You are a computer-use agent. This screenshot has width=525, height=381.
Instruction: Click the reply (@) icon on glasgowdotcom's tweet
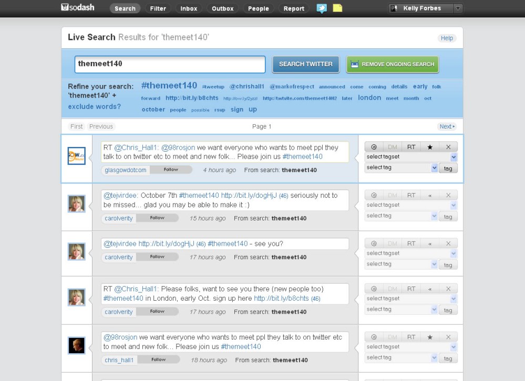374,146
